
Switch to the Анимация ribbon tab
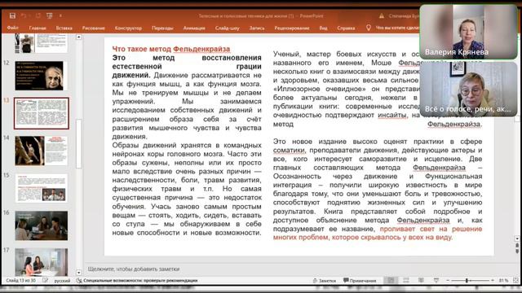coord(194,28)
